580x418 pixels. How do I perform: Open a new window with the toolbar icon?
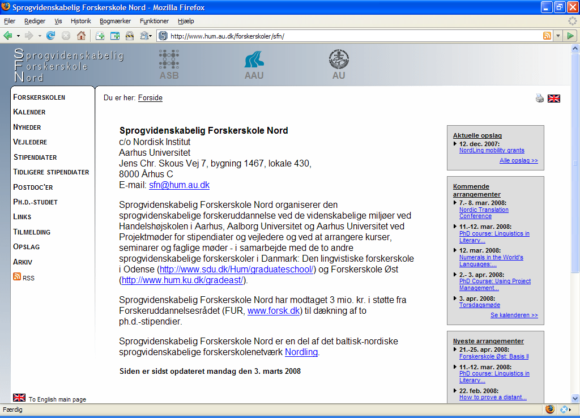115,36
